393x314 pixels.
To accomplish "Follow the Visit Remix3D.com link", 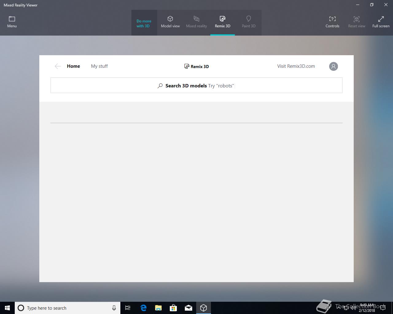I will tap(296, 66).
